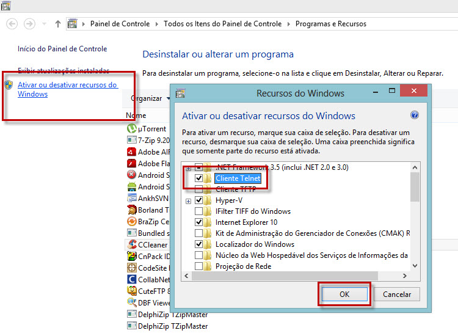Click the Recursos do Windows title bar icon
Screen dimensions: 458x333
click(180, 93)
